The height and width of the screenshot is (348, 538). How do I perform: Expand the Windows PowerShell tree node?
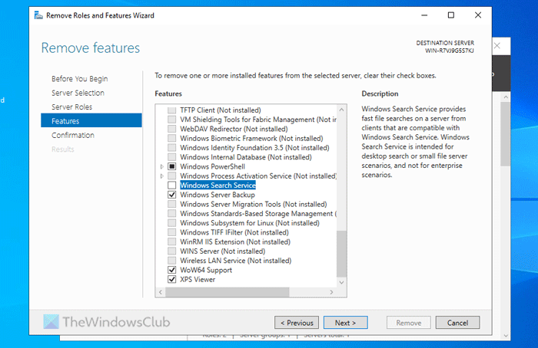162,166
